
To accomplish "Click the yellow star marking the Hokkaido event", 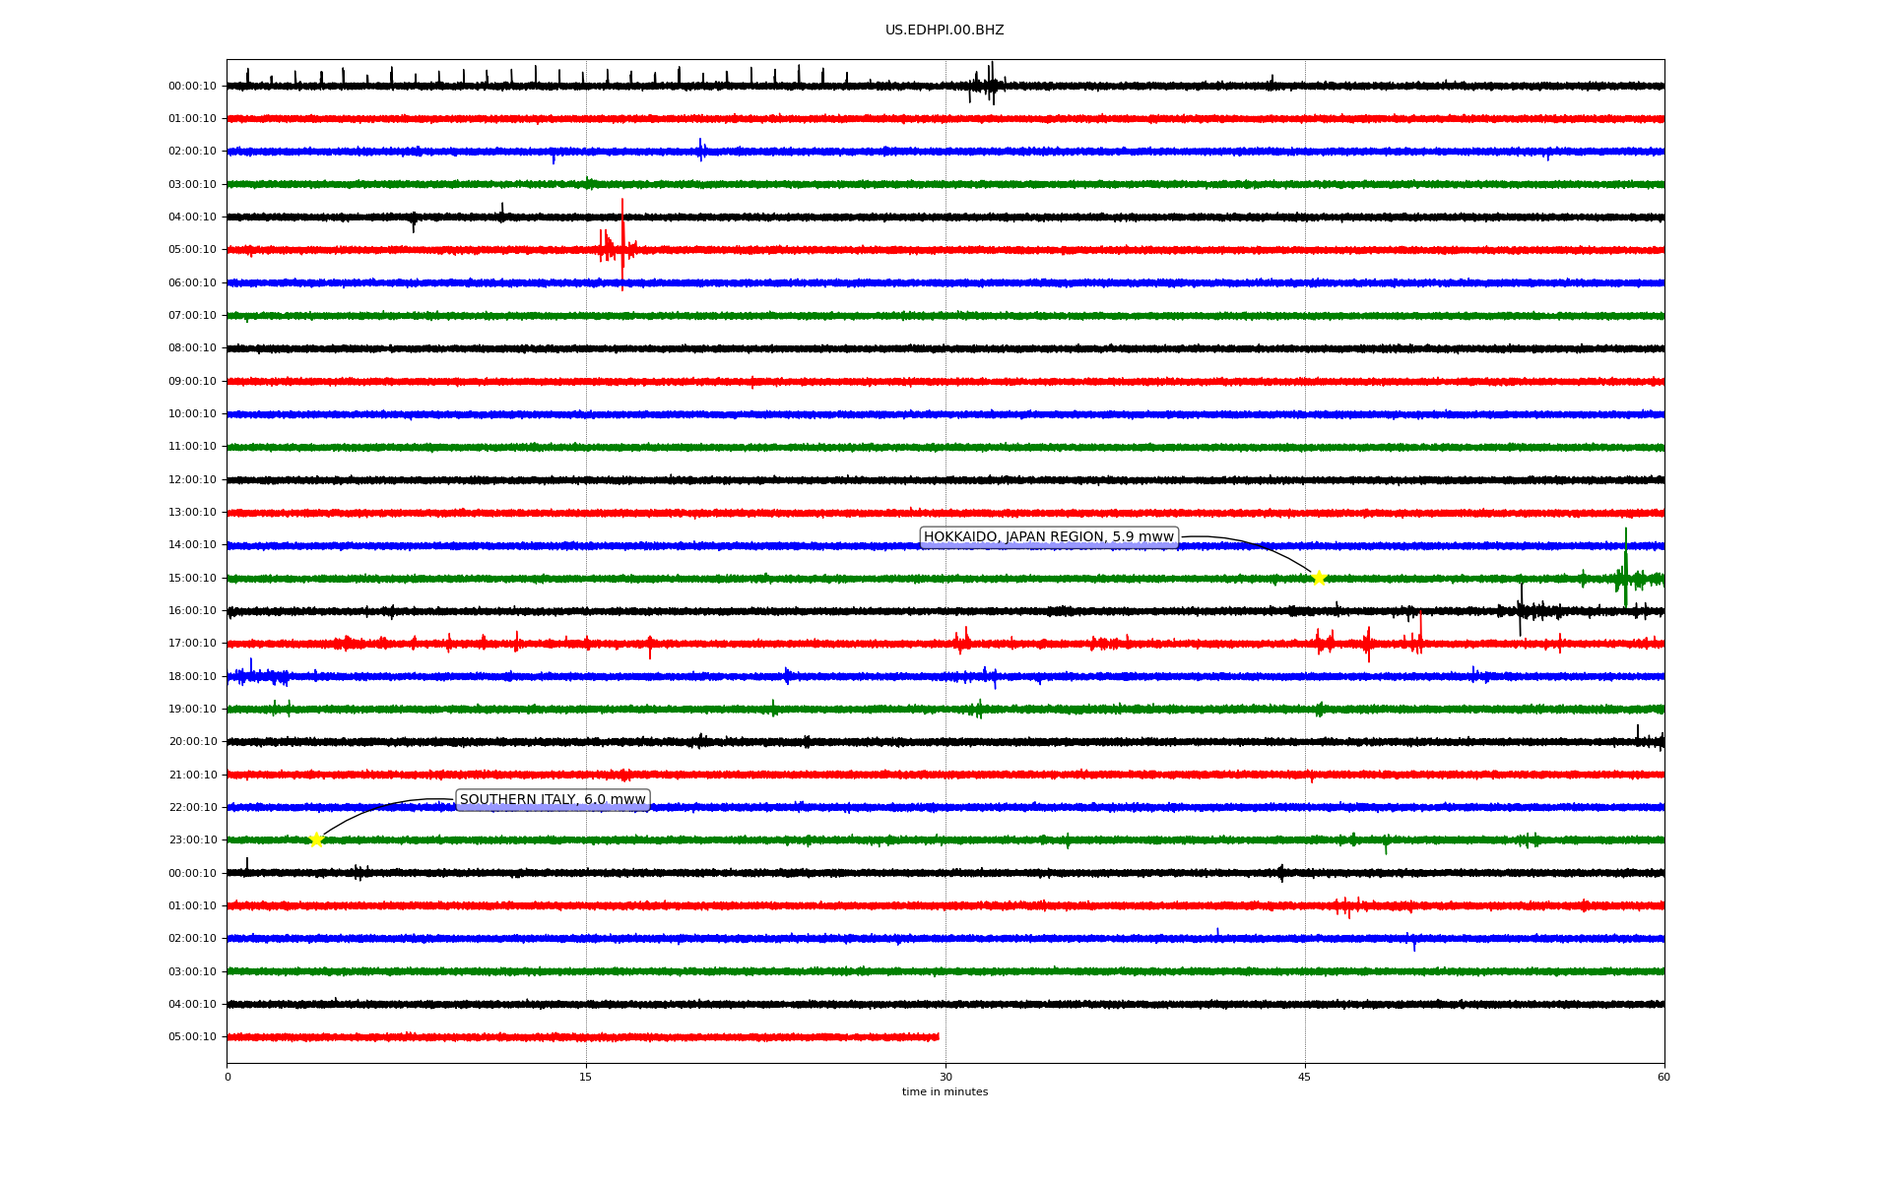I will point(1319,578).
